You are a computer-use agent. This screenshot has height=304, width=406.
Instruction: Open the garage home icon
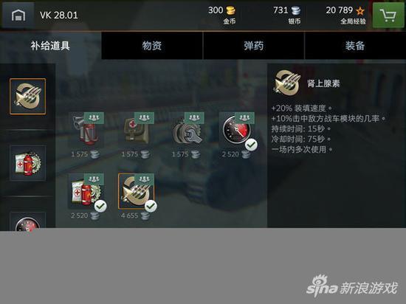(x=18, y=15)
